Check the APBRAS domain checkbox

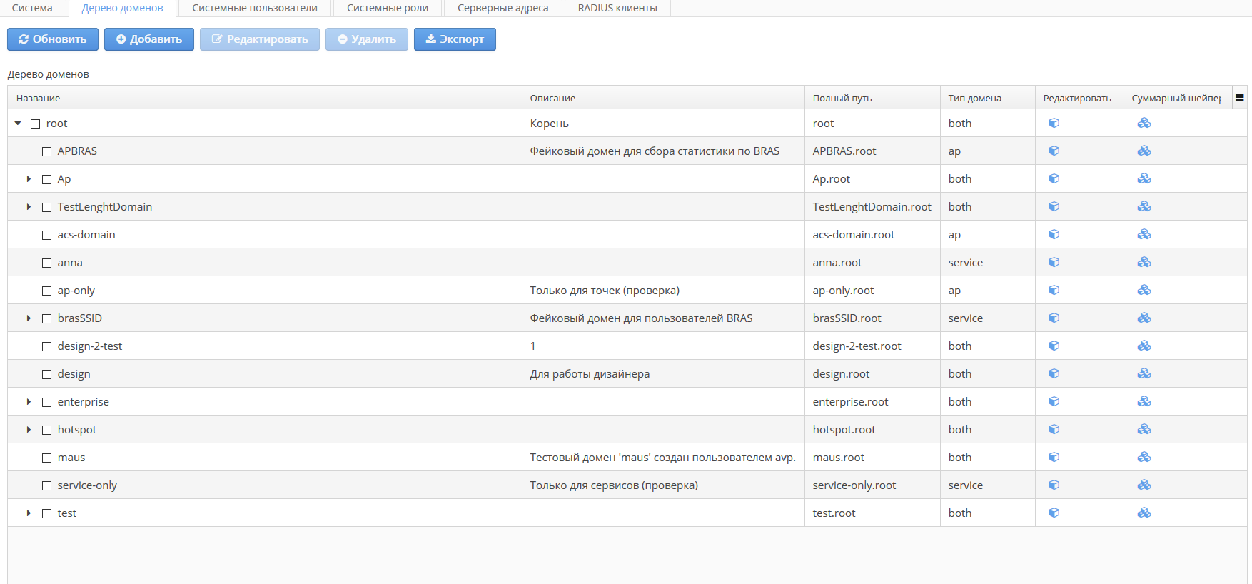(47, 151)
